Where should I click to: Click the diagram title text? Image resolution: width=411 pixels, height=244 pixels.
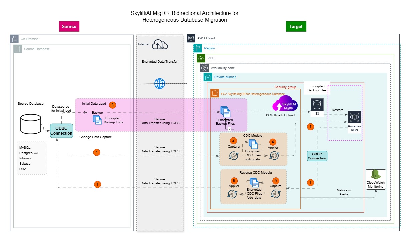tap(184, 16)
